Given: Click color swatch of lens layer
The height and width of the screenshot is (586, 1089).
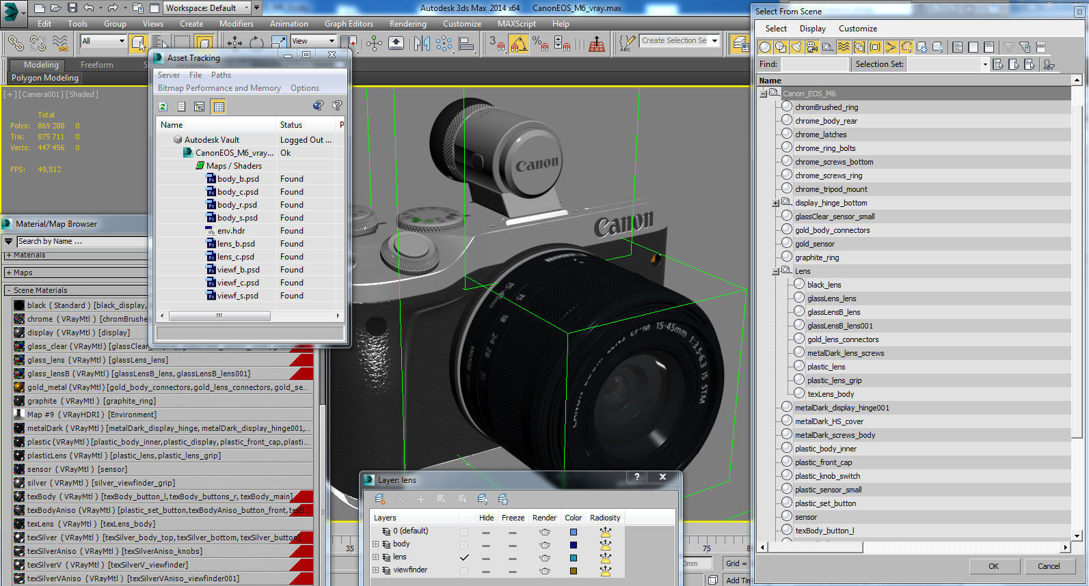Looking at the screenshot, I should [x=574, y=557].
